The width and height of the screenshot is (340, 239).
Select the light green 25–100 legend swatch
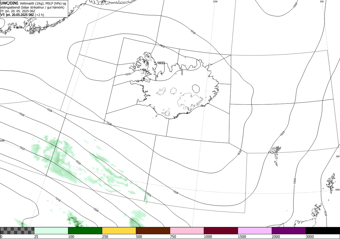click(x=51, y=230)
